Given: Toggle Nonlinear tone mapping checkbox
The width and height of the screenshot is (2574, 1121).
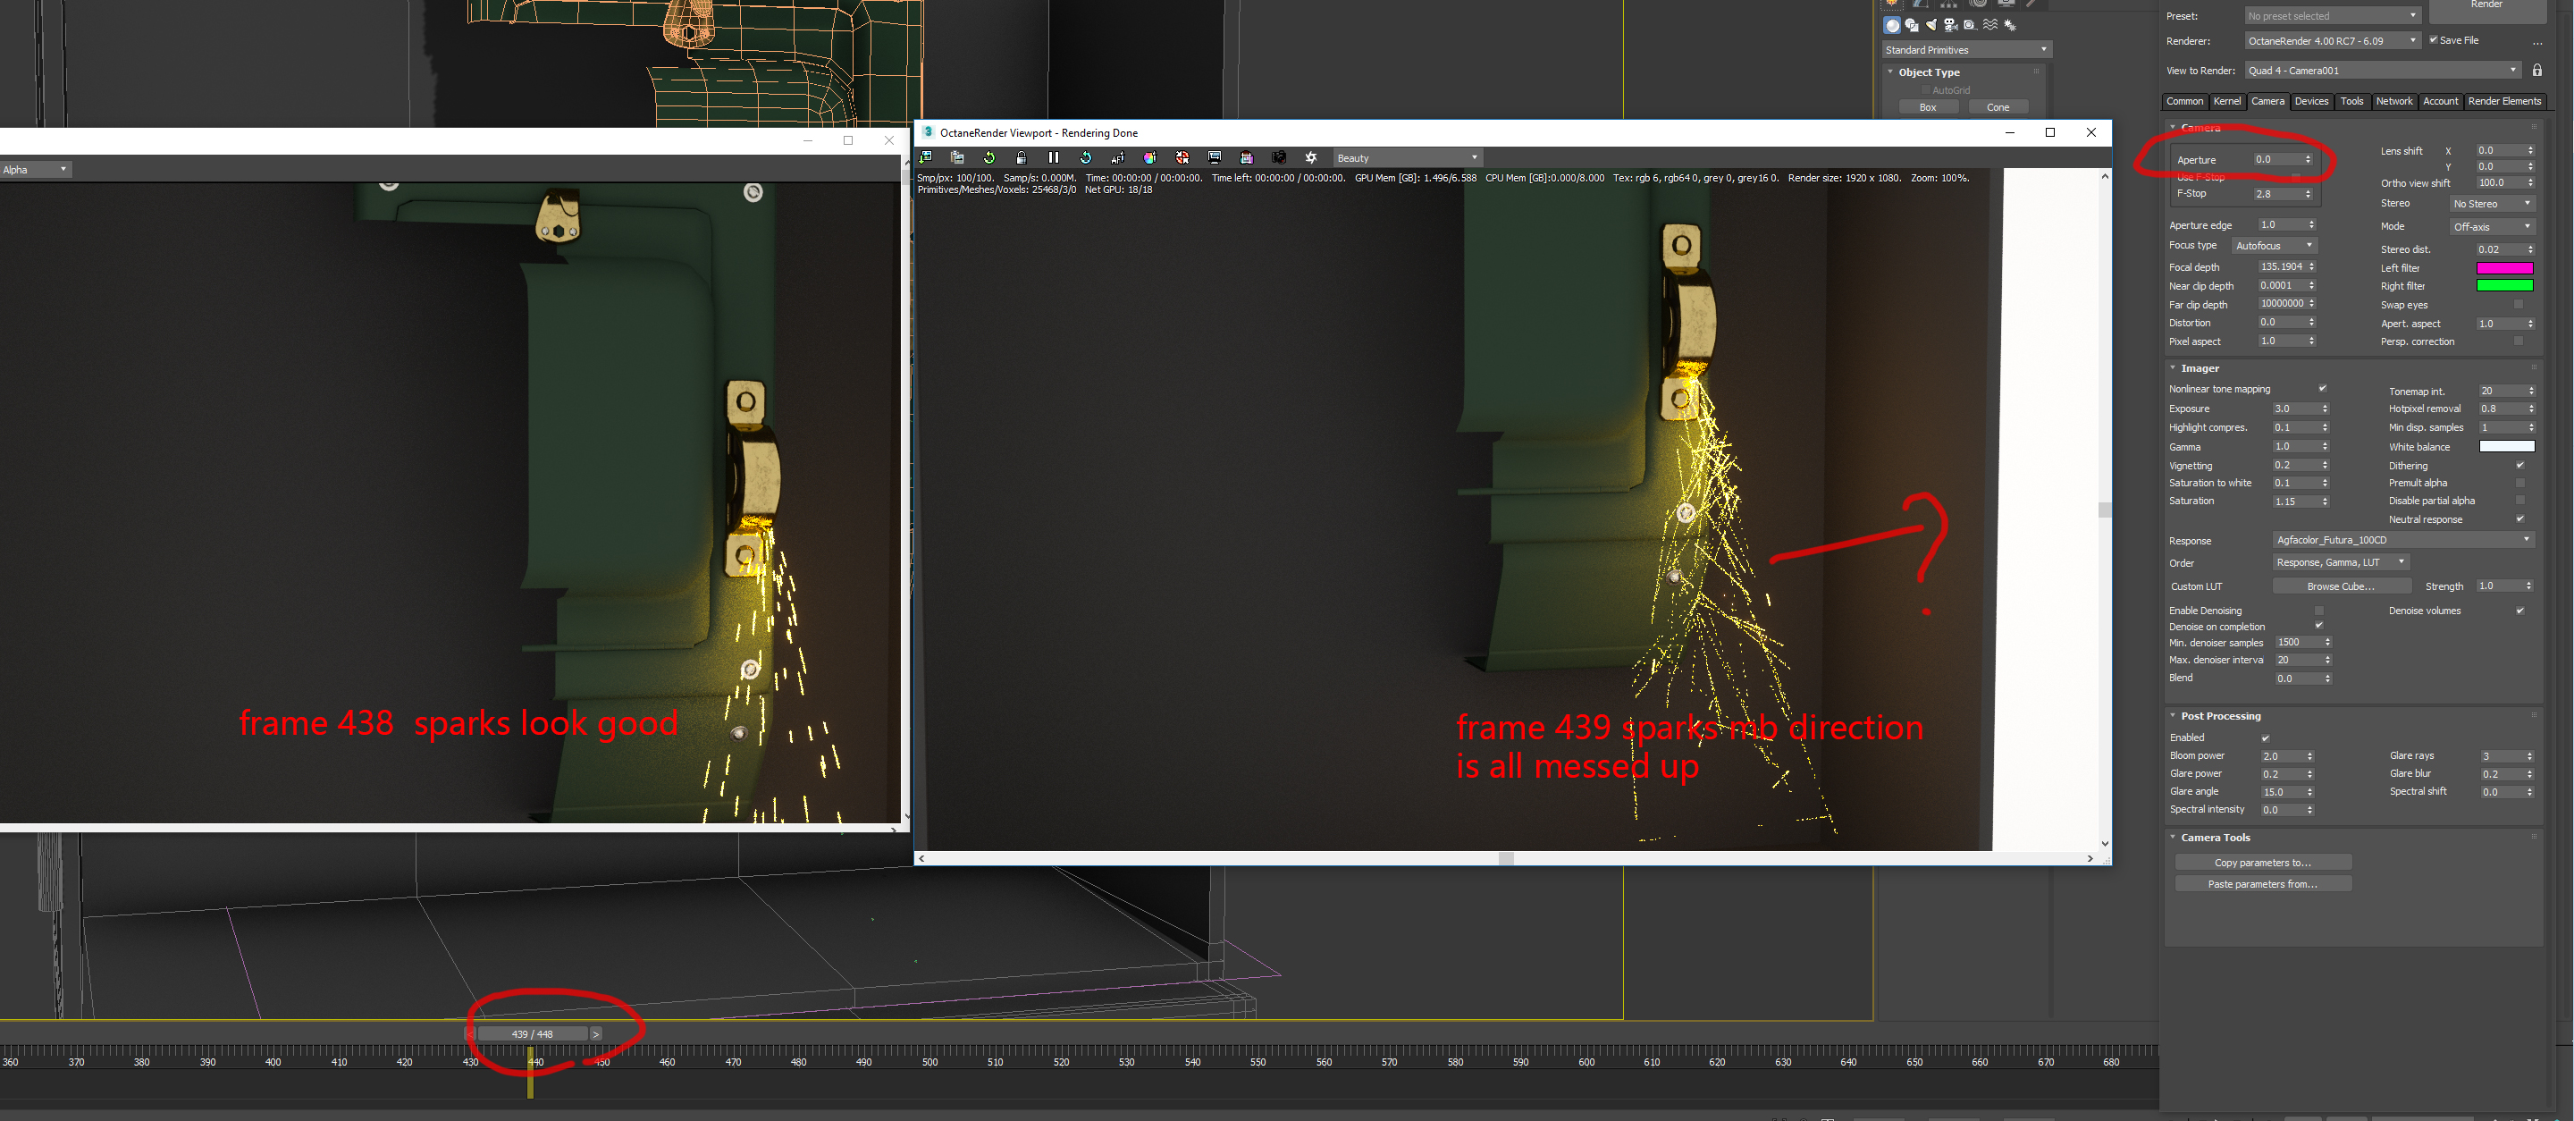Looking at the screenshot, I should 2322,389.
